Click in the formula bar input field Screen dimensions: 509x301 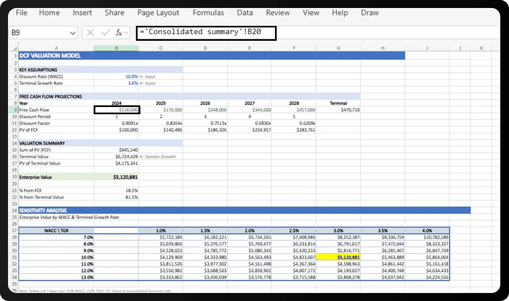coord(206,32)
